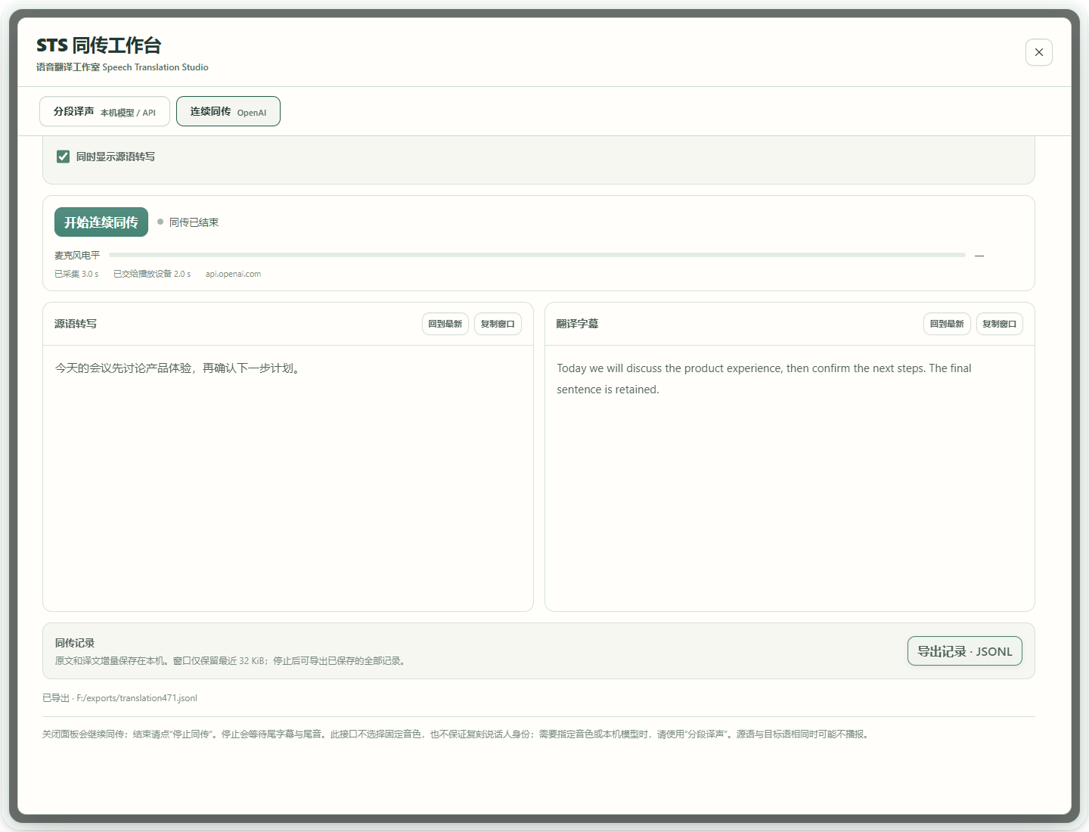The height and width of the screenshot is (832, 1089).
Task: Click 复制窗口 in 翻译字幕 panel
Action: tap(1000, 324)
